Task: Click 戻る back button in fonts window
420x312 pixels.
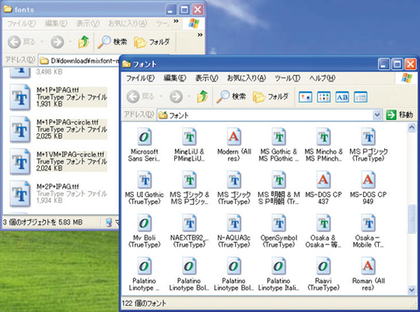Action: coord(22,42)
